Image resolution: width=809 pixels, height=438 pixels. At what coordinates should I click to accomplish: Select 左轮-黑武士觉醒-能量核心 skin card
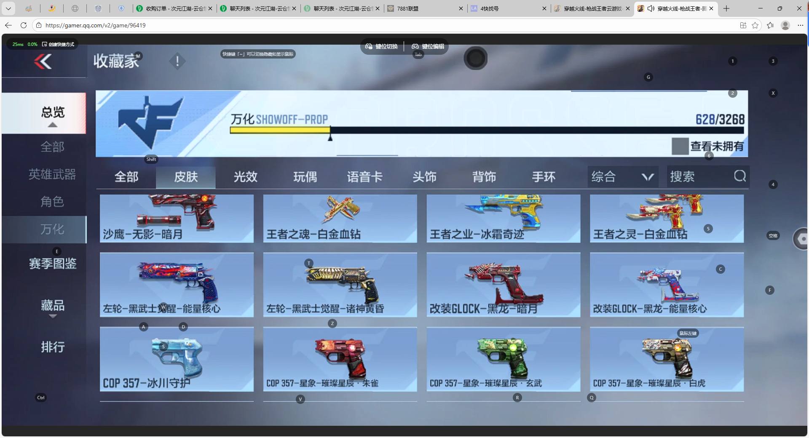pyautogui.click(x=177, y=285)
